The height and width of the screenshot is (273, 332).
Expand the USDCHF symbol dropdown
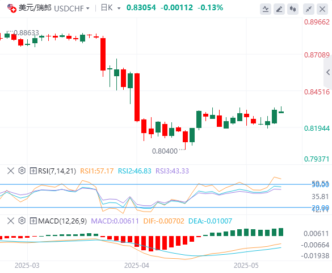87,9
